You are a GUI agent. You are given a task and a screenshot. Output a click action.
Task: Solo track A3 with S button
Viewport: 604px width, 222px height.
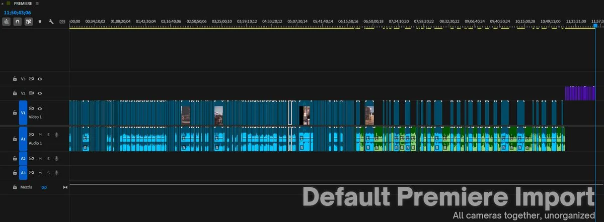(x=48, y=173)
